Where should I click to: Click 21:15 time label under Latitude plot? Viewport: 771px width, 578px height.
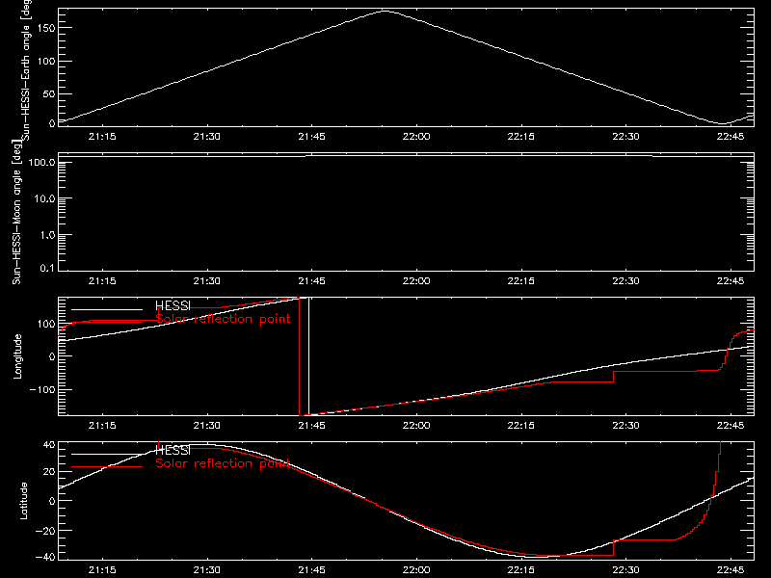[x=102, y=570]
